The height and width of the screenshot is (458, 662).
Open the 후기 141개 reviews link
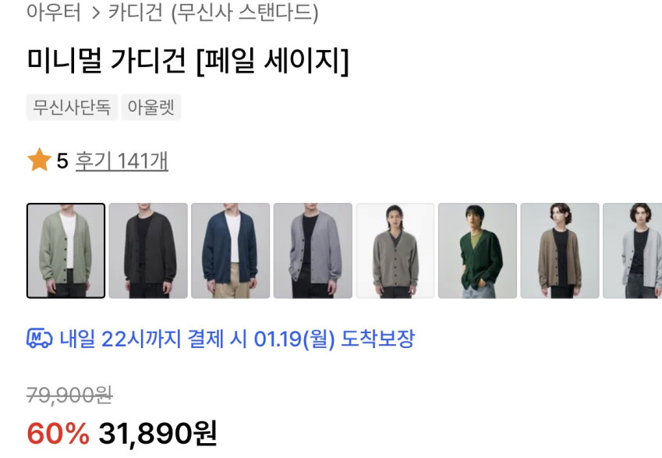pyautogui.click(x=122, y=161)
